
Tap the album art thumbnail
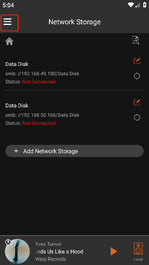pyautogui.click(x=17, y=252)
